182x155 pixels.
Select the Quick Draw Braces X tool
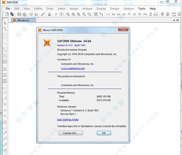click(x=5, y=56)
